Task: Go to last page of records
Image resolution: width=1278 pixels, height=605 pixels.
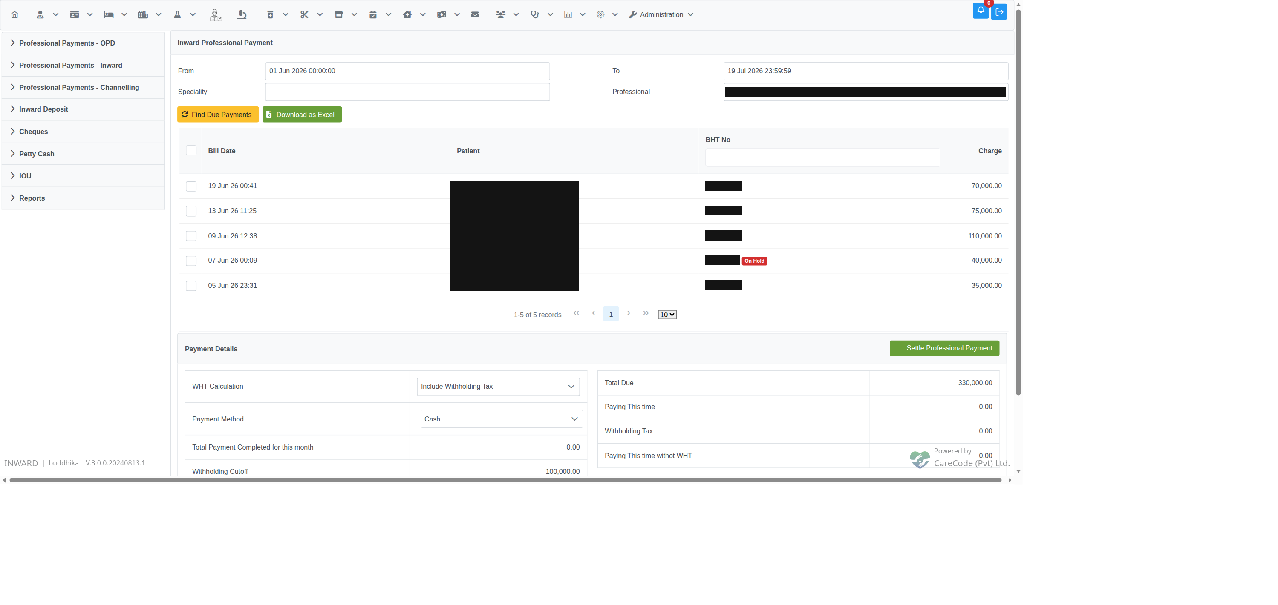Action: [646, 313]
